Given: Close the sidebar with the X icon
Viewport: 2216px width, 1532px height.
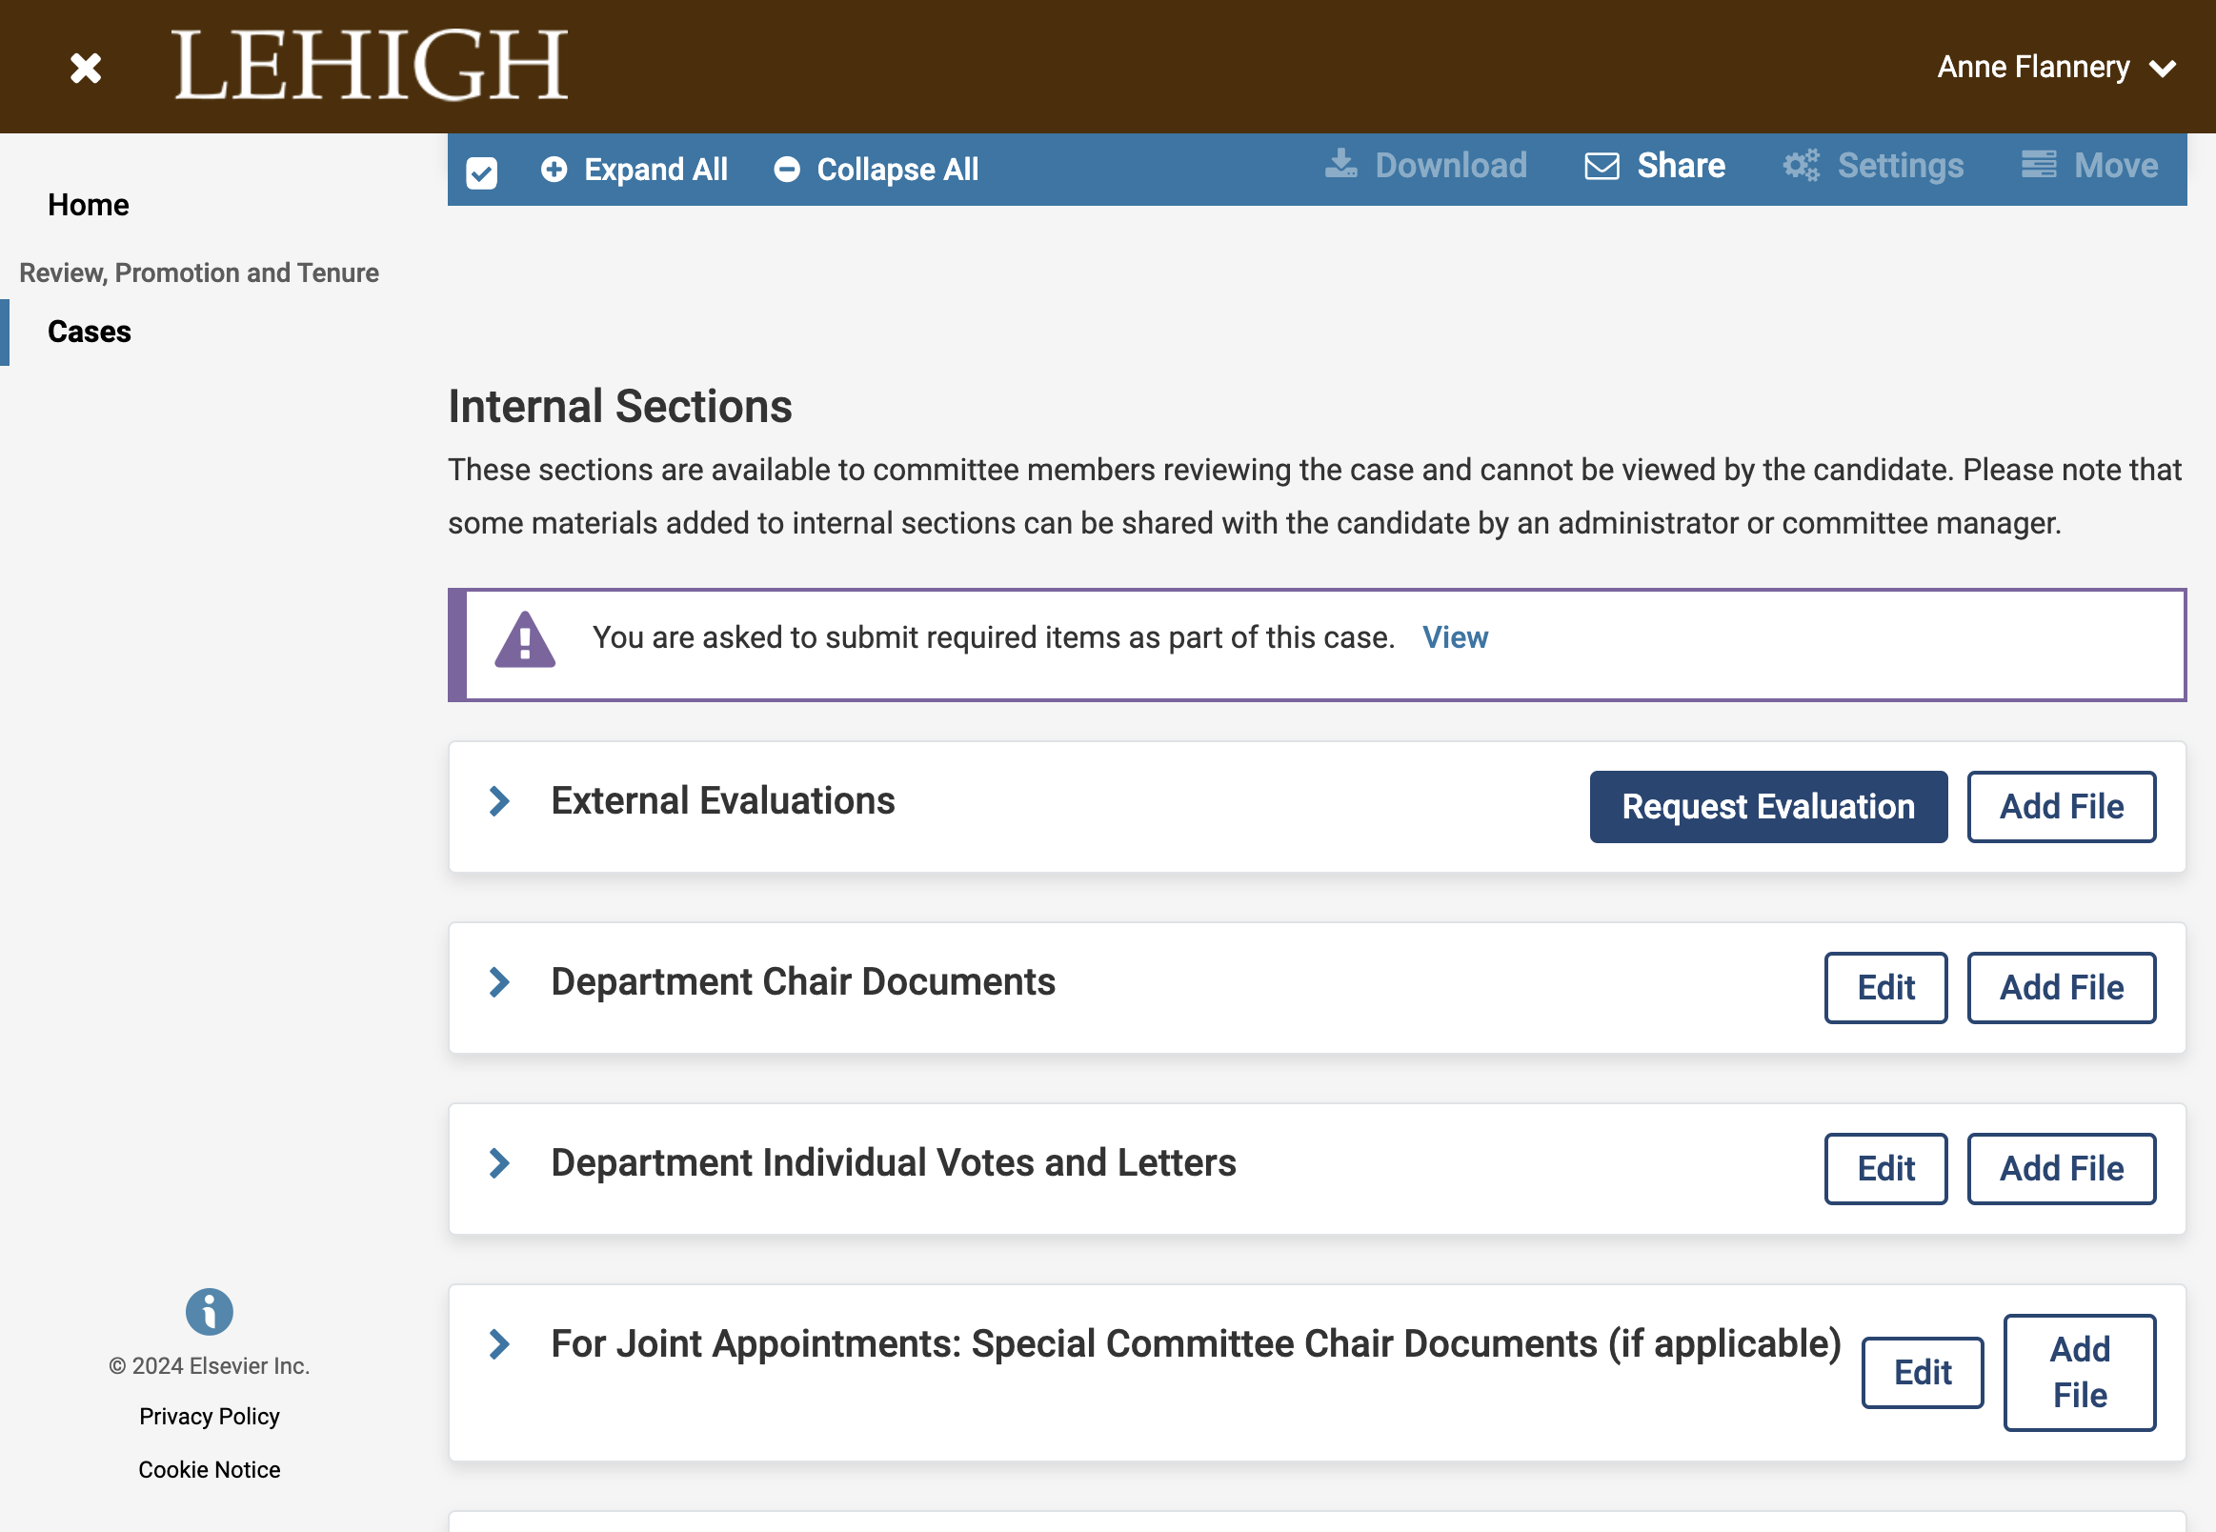Looking at the screenshot, I should pyautogui.click(x=86, y=68).
